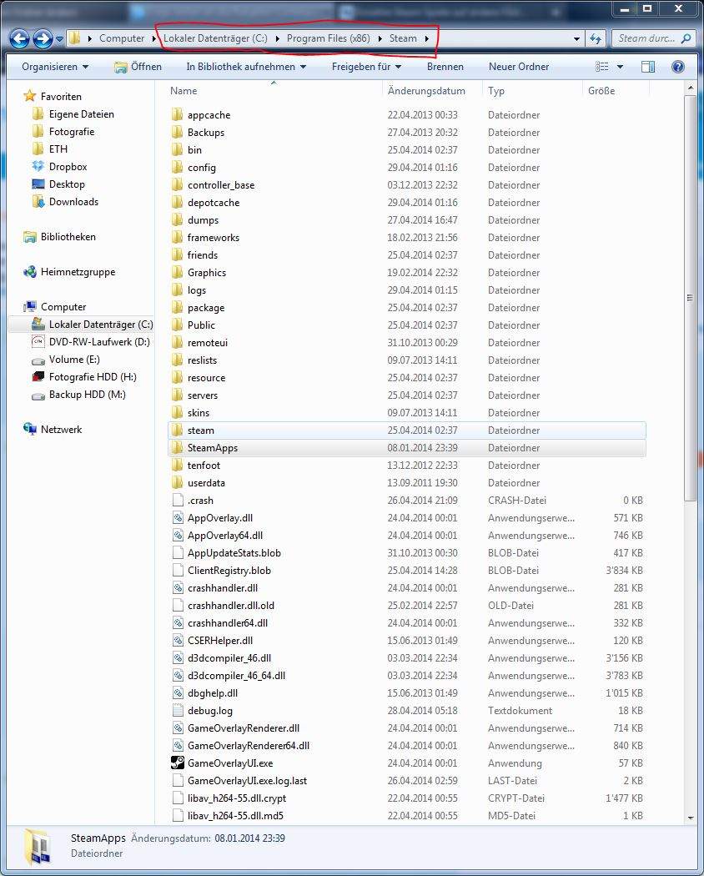Screen dimensions: 704x876
Task: Select the GameOverlayUI.exe application icon
Action: (178, 763)
